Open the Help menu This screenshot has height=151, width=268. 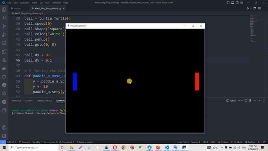tap(66, 3)
